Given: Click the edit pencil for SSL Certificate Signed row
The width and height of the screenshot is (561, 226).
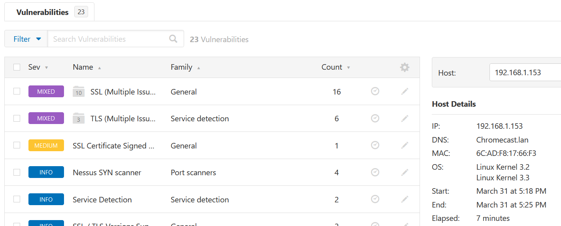Looking at the screenshot, I should coord(405,145).
